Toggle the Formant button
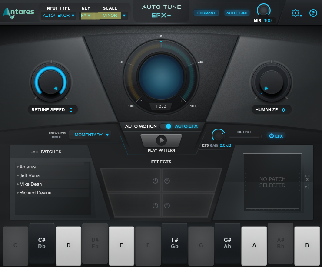Image resolution: width=322 pixels, height=267 pixels. click(206, 13)
